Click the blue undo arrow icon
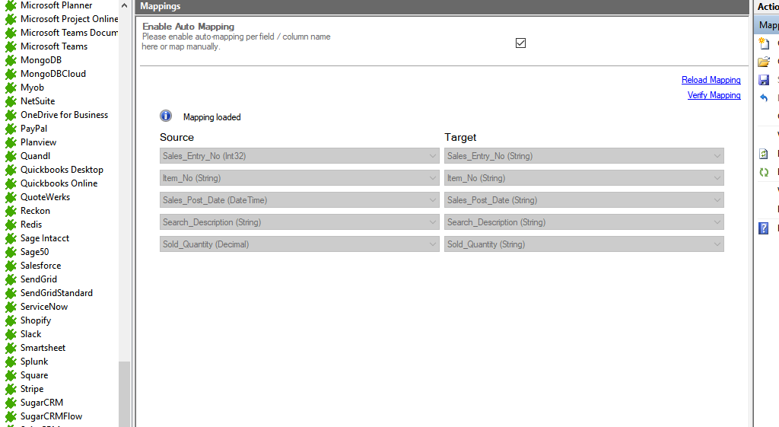779x427 pixels. (x=765, y=98)
